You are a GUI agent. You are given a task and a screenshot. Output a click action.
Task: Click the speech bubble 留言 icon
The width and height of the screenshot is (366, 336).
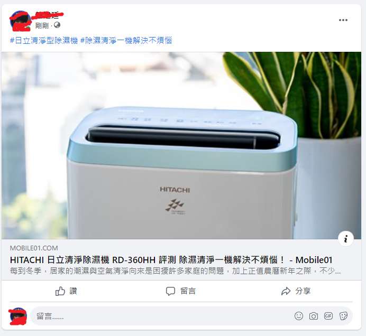pyautogui.click(x=170, y=291)
